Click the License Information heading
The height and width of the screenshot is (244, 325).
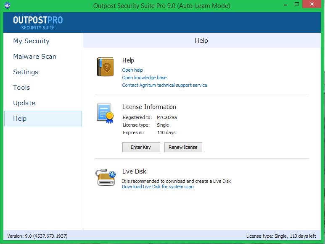pyautogui.click(x=149, y=107)
